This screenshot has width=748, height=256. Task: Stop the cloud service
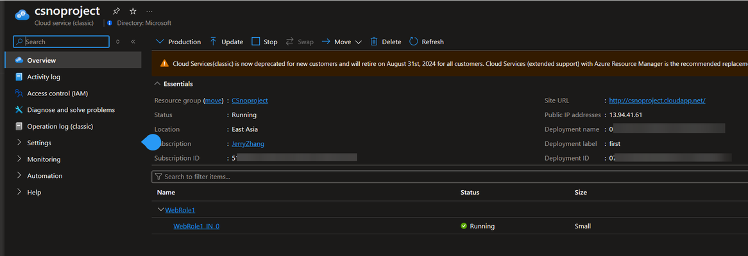264,42
